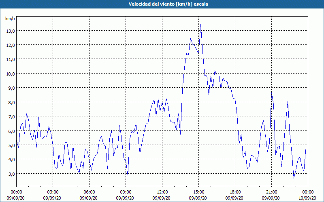Click the '12:00' time label on the x-axis
The height and width of the screenshot is (202, 324).
click(x=162, y=192)
